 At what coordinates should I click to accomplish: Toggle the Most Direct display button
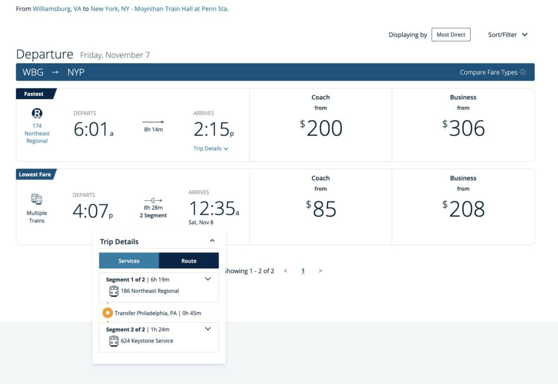click(x=451, y=35)
